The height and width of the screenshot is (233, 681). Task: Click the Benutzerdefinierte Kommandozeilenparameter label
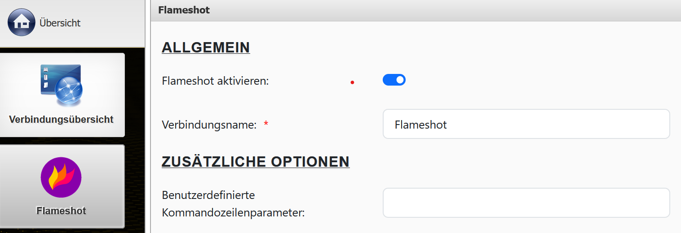[x=233, y=204]
